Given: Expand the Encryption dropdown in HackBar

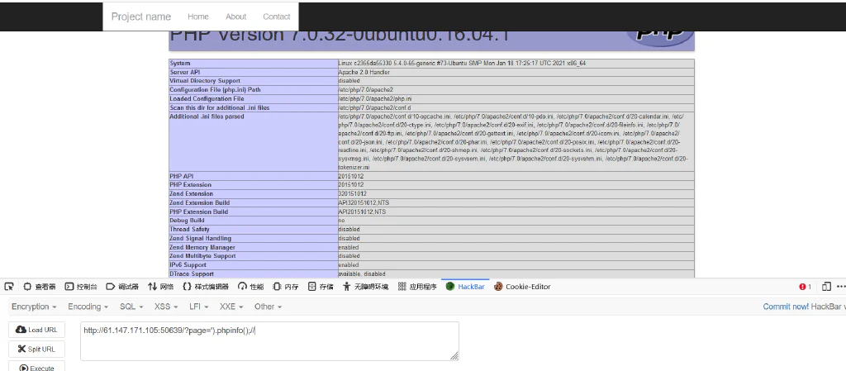Looking at the screenshot, I should click(34, 307).
